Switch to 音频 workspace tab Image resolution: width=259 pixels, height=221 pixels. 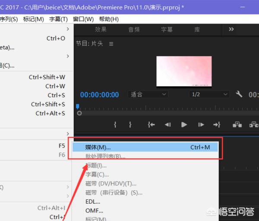click(x=134, y=29)
